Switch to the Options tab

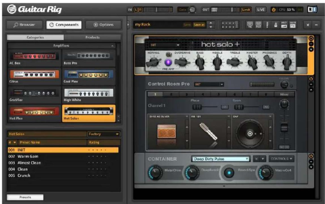pyautogui.click(x=103, y=25)
